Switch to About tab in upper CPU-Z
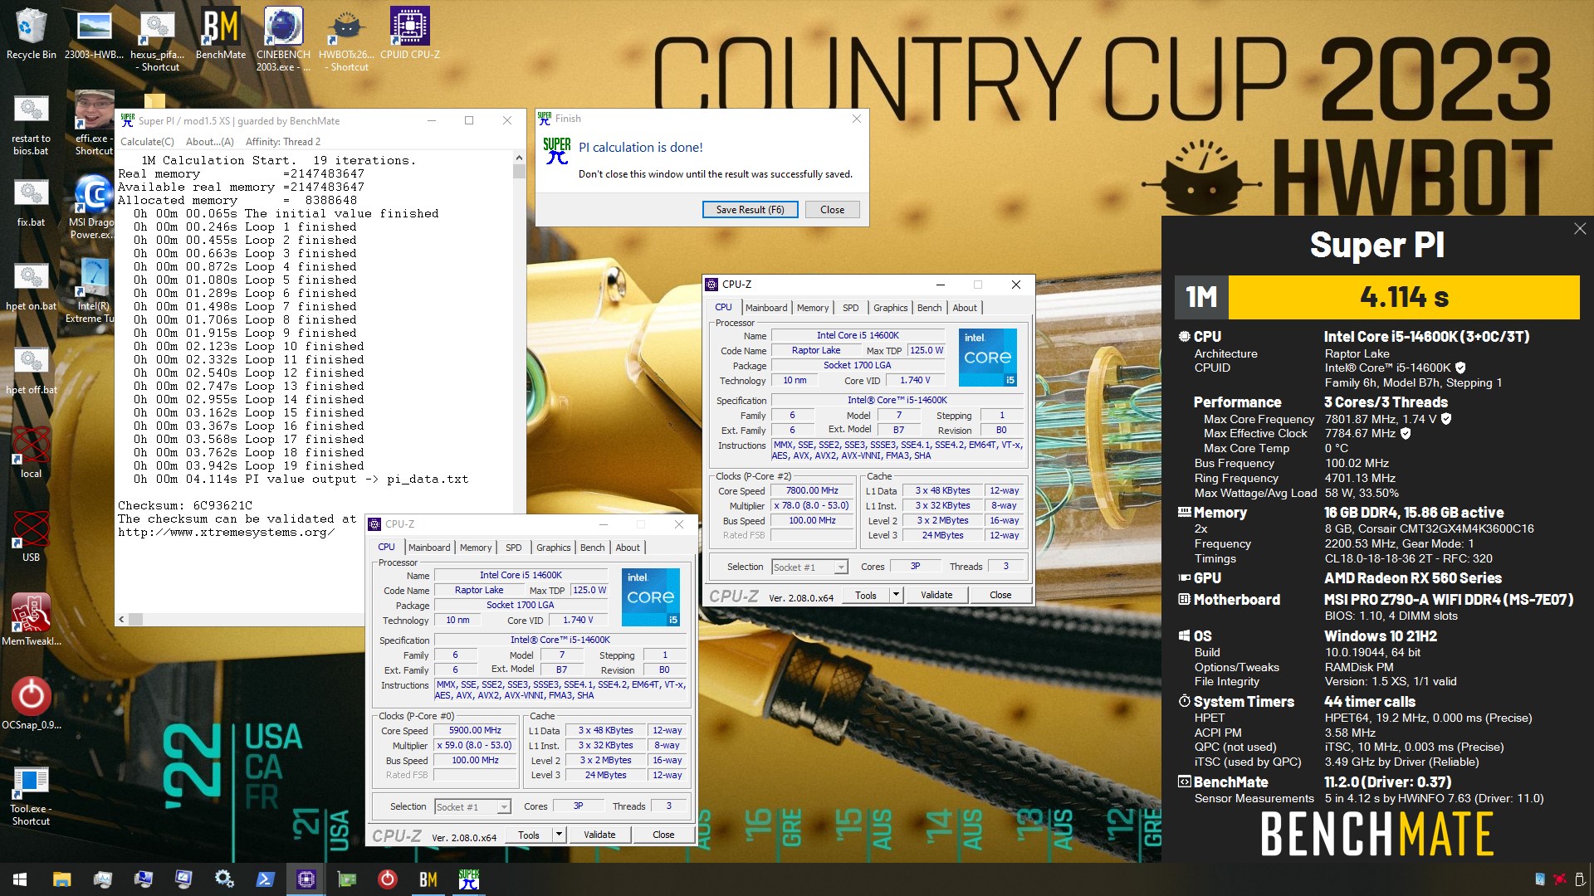Viewport: 1594px width, 896px height. [x=964, y=308]
